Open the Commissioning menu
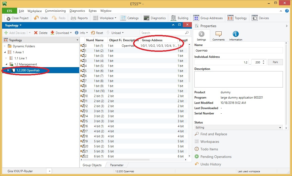 pyautogui.click(x=55, y=11)
